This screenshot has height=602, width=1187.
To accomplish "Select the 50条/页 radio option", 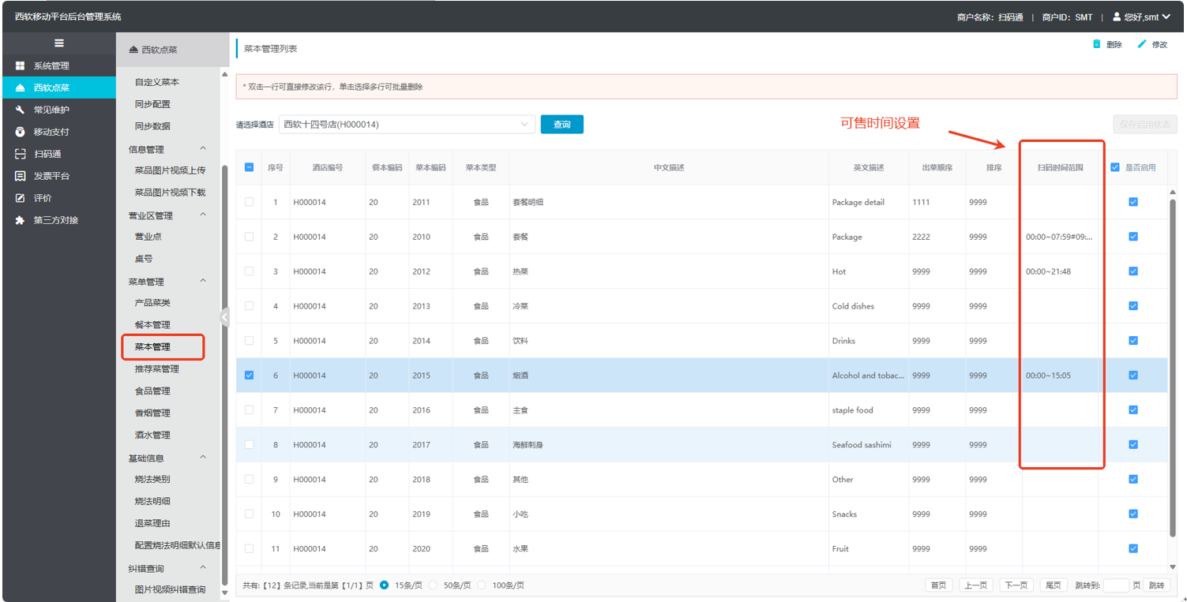I will tap(433, 585).
